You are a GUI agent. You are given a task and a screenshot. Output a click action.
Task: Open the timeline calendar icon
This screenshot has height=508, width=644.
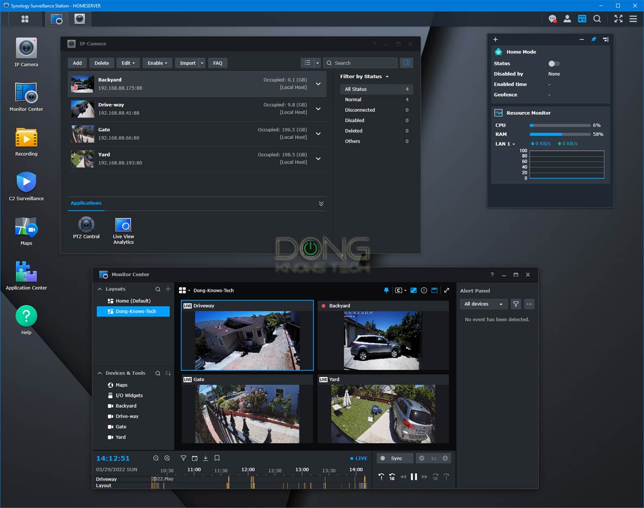coord(194,458)
